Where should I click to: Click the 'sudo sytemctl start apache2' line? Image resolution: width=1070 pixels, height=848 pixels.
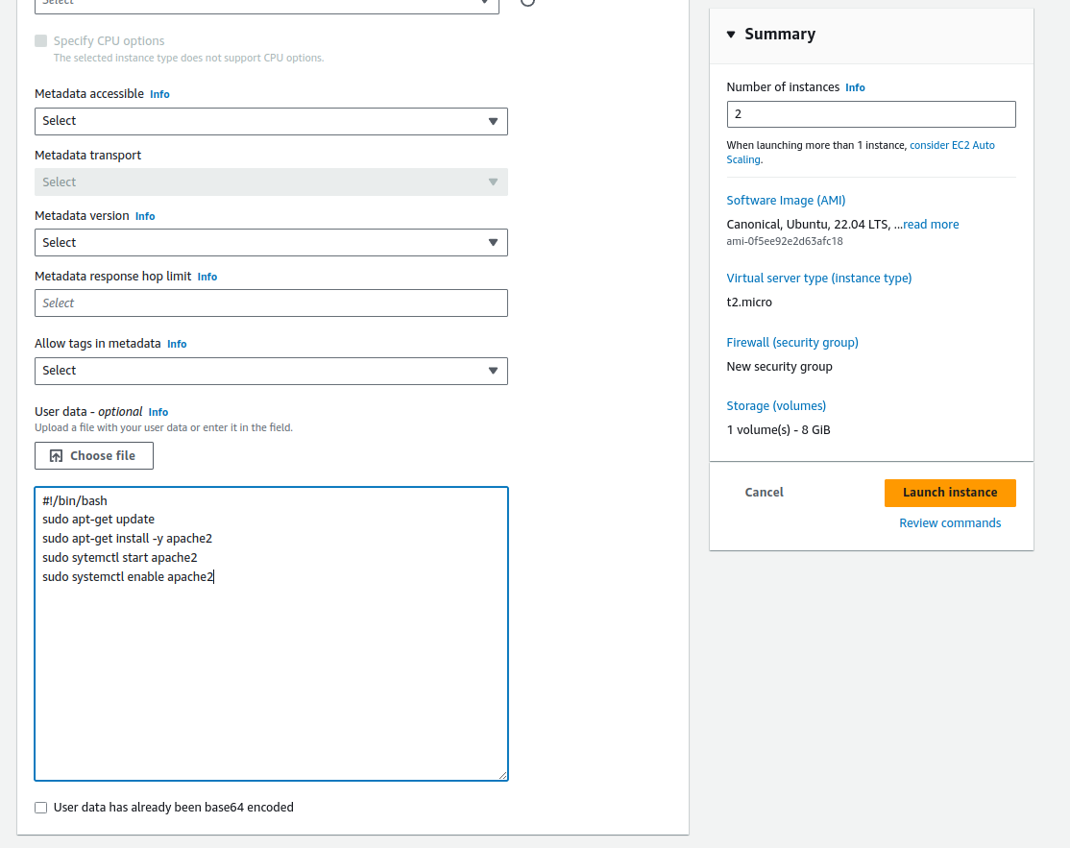(x=119, y=558)
